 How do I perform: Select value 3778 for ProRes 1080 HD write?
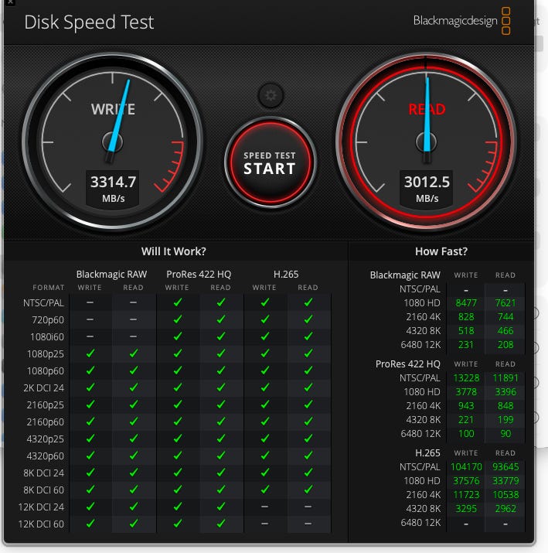(x=466, y=392)
